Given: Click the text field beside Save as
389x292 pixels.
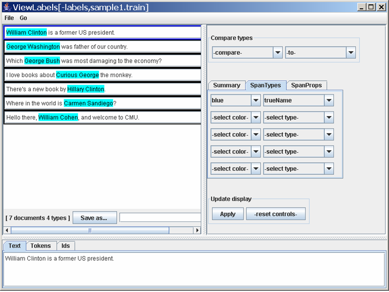Looking at the screenshot, I should pos(160,218).
